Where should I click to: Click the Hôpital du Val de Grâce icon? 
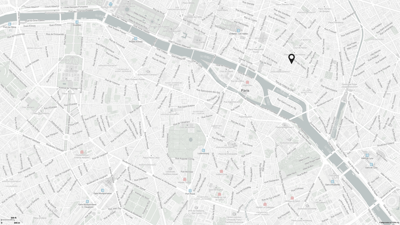[x=219, y=194]
